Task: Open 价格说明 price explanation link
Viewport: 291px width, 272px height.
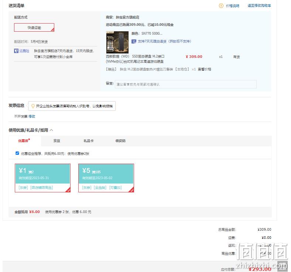Action: tap(232, 6)
